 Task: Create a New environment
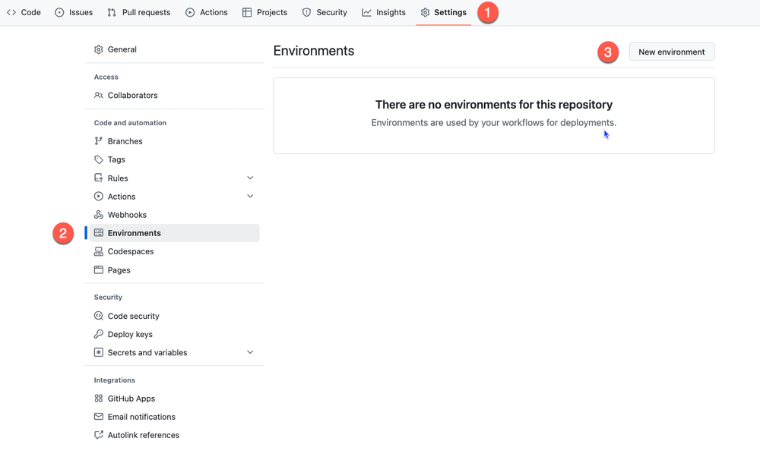(671, 52)
